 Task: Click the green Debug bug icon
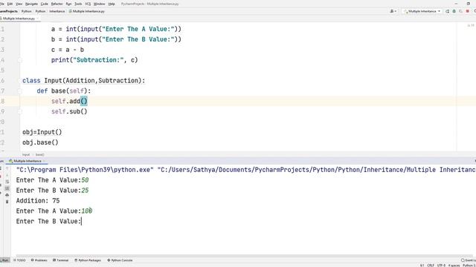coord(454,11)
